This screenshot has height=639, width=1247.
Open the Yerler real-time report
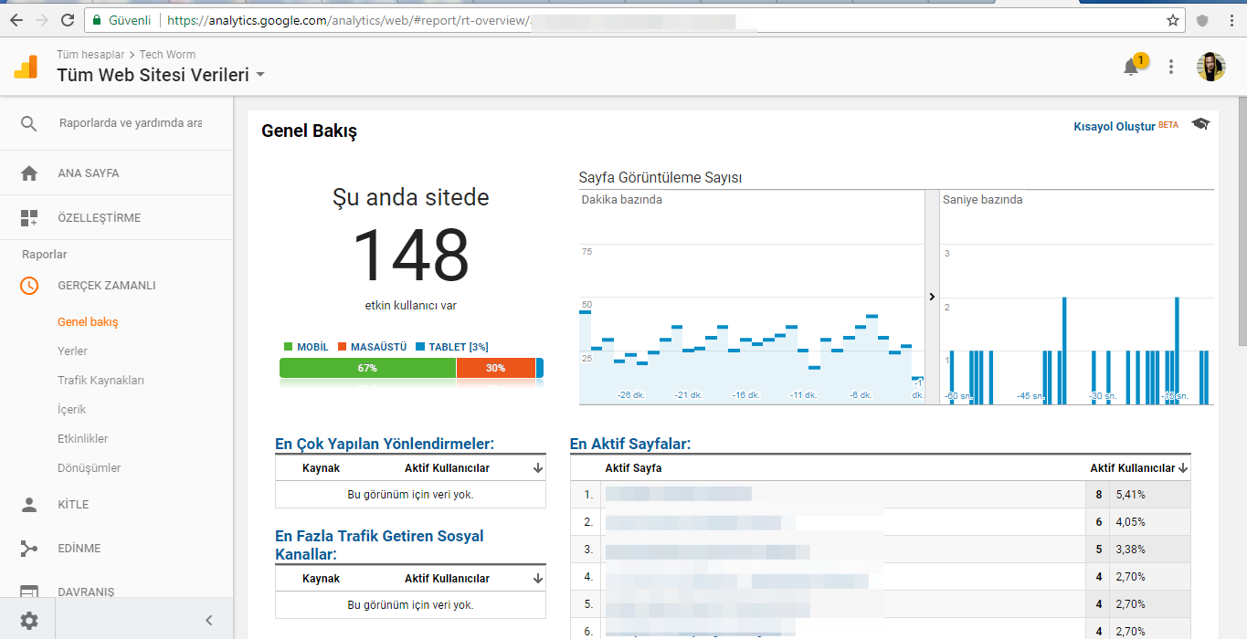72,351
